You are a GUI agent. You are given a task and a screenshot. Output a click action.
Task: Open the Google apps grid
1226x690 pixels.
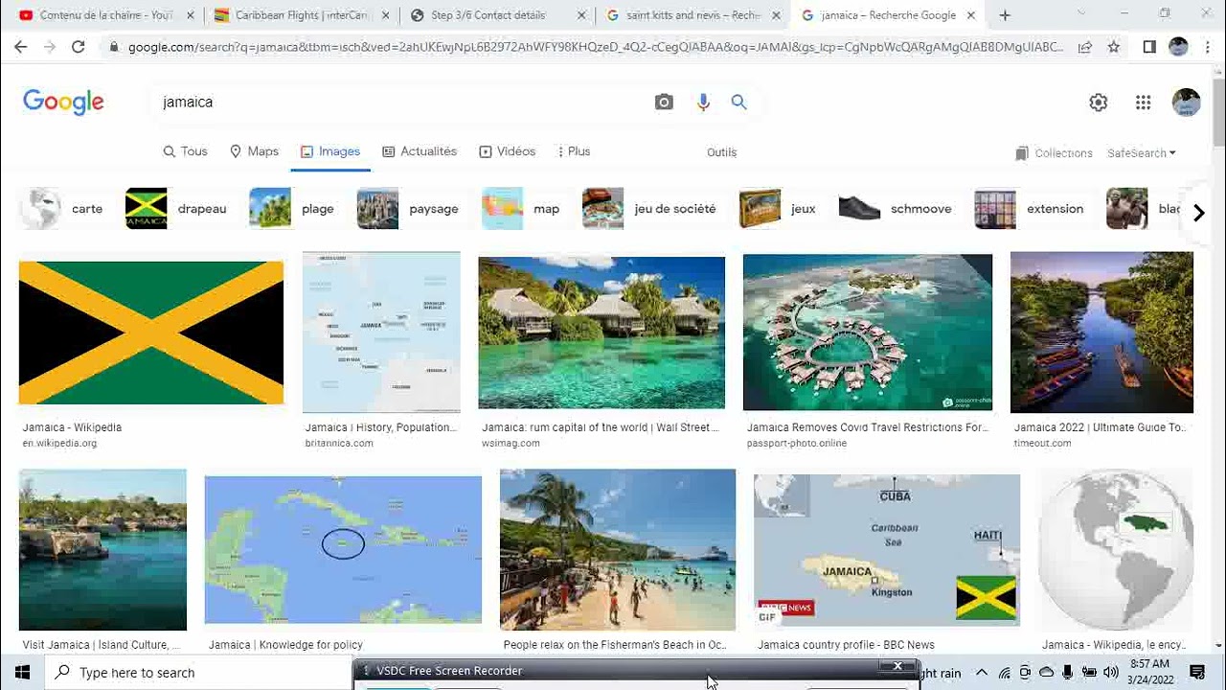[1143, 103]
